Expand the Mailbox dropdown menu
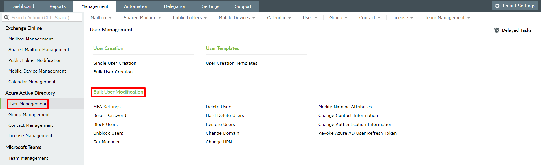Image resolution: width=541 pixels, height=165 pixels. point(101,18)
